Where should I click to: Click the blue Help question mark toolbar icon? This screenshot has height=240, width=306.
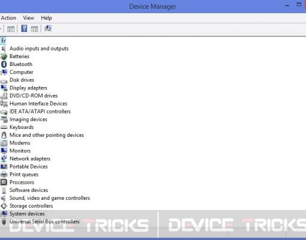pos(24,28)
